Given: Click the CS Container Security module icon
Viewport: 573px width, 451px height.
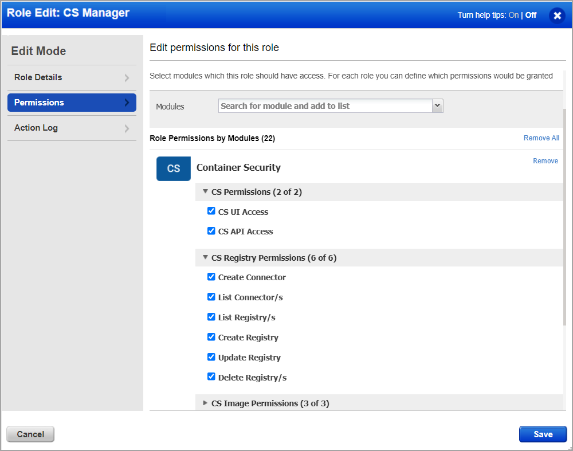Looking at the screenshot, I should 173,168.
